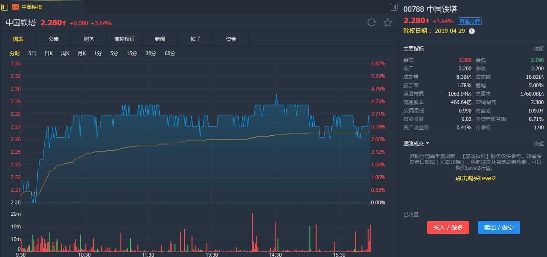Click the price peak on the intraday chart
This screenshot has height=257, width=547.
(276, 95)
